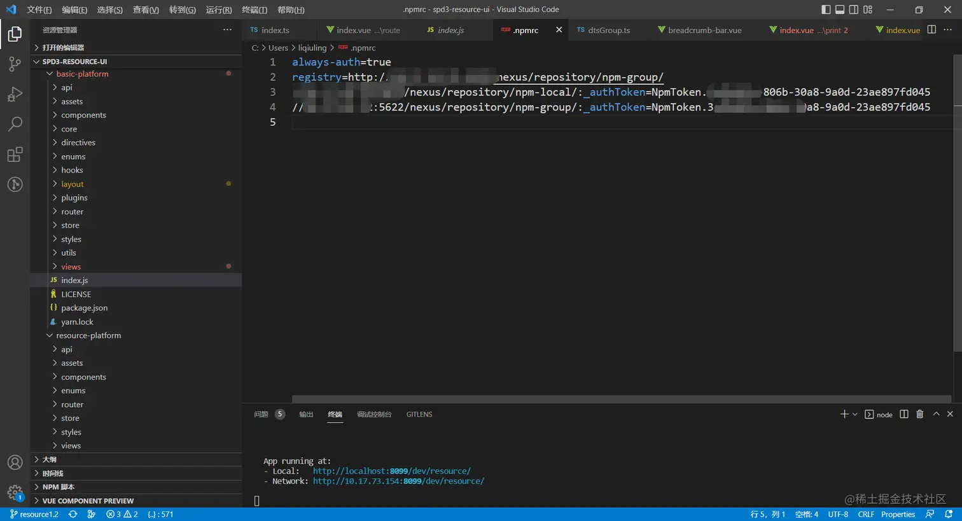962x521 pixels.
Task: Maximize the panel with up chevron
Action: click(936, 414)
